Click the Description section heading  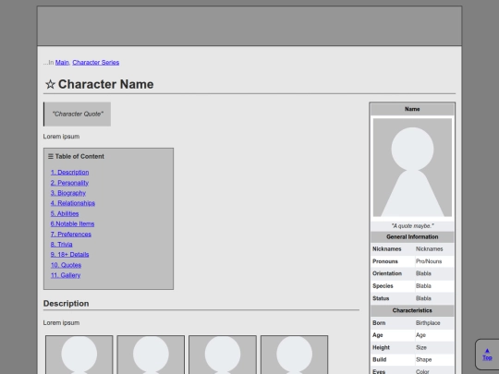(67, 304)
